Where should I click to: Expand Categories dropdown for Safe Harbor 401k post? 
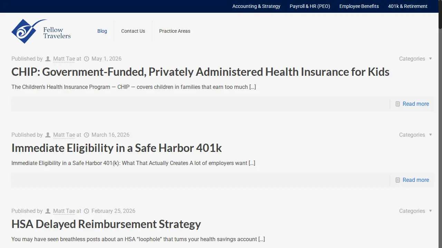(415, 135)
